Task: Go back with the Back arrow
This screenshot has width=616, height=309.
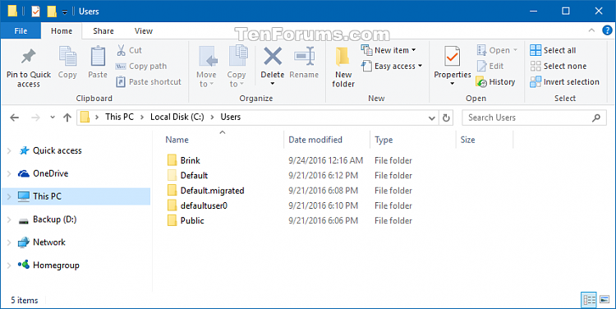Action: point(15,118)
